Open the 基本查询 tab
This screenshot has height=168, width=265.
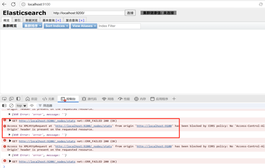[49, 20]
